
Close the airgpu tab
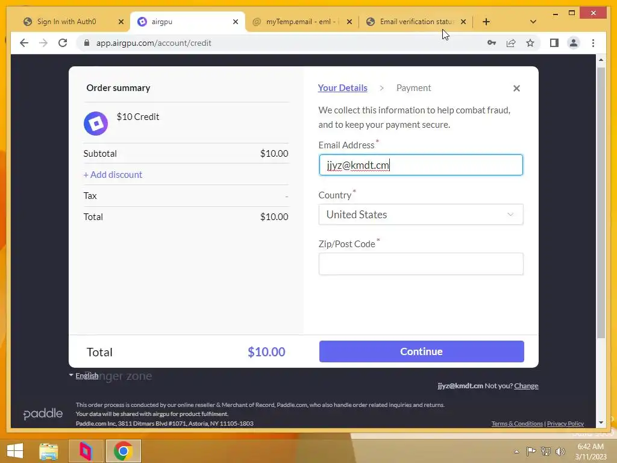click(236, 22)
